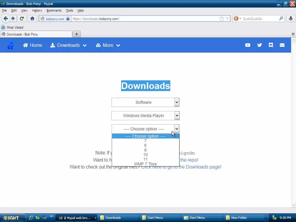Open the View menu
The width and height of the screenshot is (296, 222).
click(x=24, y=10)
